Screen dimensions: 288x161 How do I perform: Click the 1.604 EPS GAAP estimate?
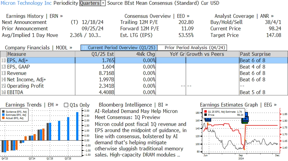[108, 67]
